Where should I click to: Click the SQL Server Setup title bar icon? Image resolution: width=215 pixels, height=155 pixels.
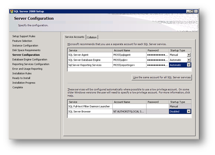click(12, 11)
